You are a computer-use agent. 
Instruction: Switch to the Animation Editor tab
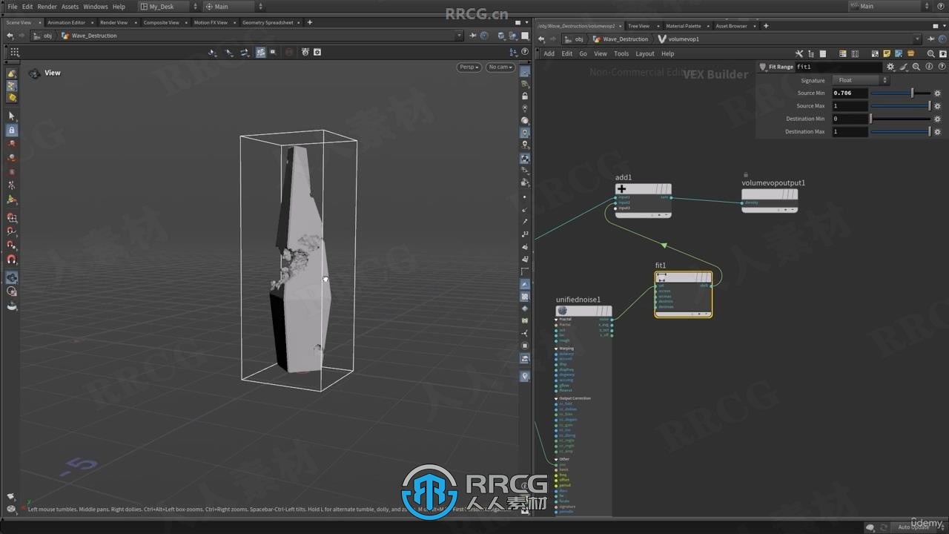67,22
